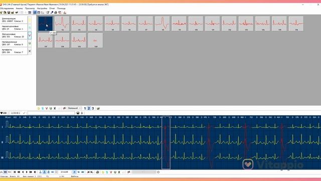The image size is (321, 181).
Task: Select the Доминирующие beat category
Action: point(14,20)
